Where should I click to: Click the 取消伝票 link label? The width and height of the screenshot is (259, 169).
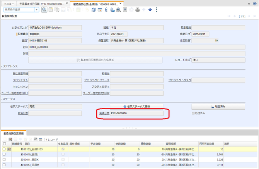(23, 113)
